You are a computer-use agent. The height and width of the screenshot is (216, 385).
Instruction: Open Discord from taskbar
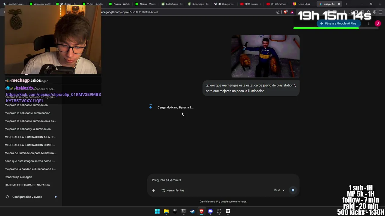(210, 211)
